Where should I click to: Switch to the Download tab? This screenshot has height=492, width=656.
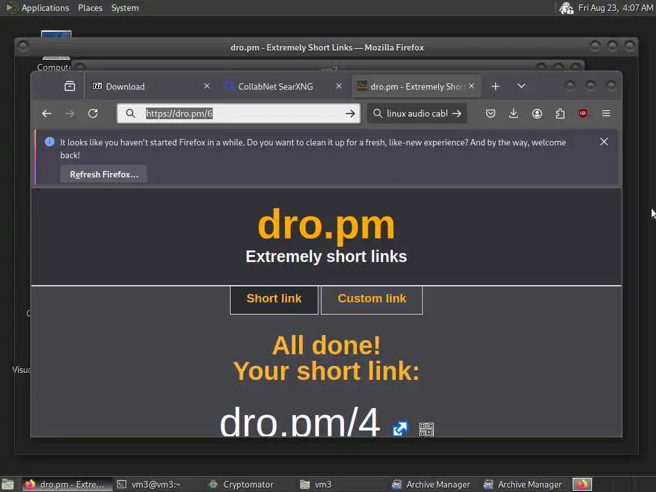coord(151,86)
